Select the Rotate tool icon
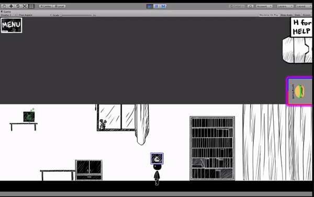Image resolution: width=314 pixels, height=197 pixels. pos(18,6)
